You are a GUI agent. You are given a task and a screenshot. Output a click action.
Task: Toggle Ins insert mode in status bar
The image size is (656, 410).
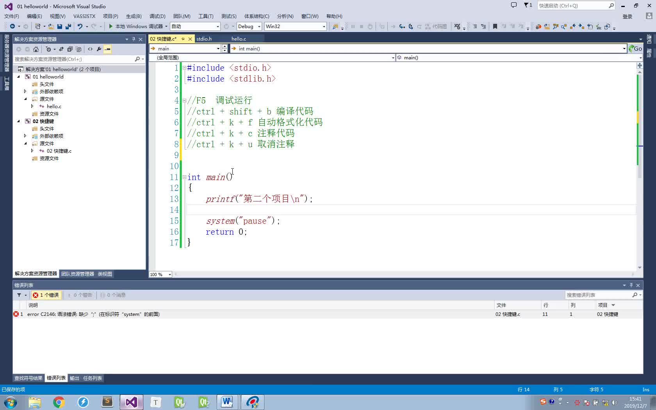pos(646,389)
